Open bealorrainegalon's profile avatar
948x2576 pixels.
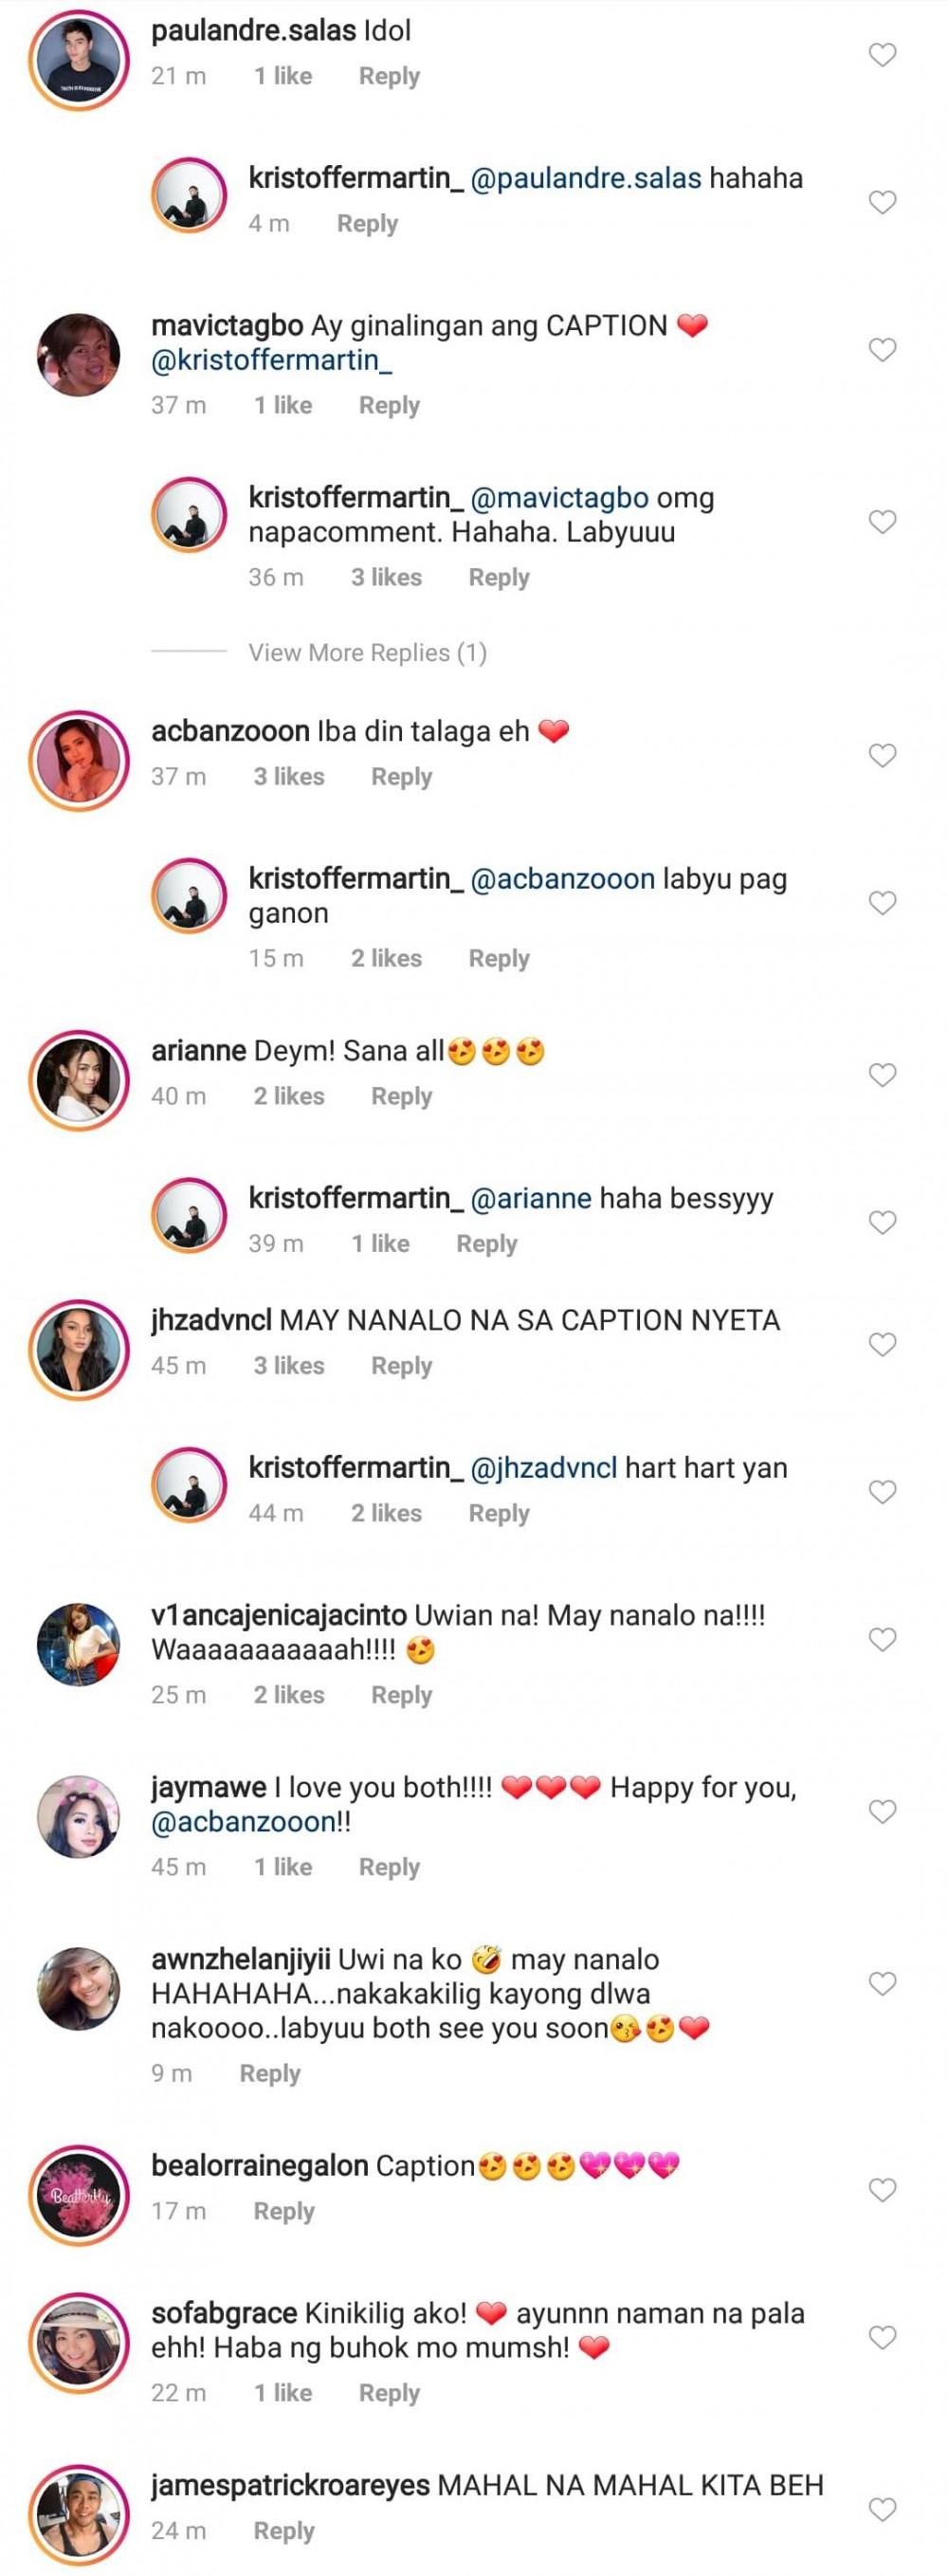(x=78, y=2195)
